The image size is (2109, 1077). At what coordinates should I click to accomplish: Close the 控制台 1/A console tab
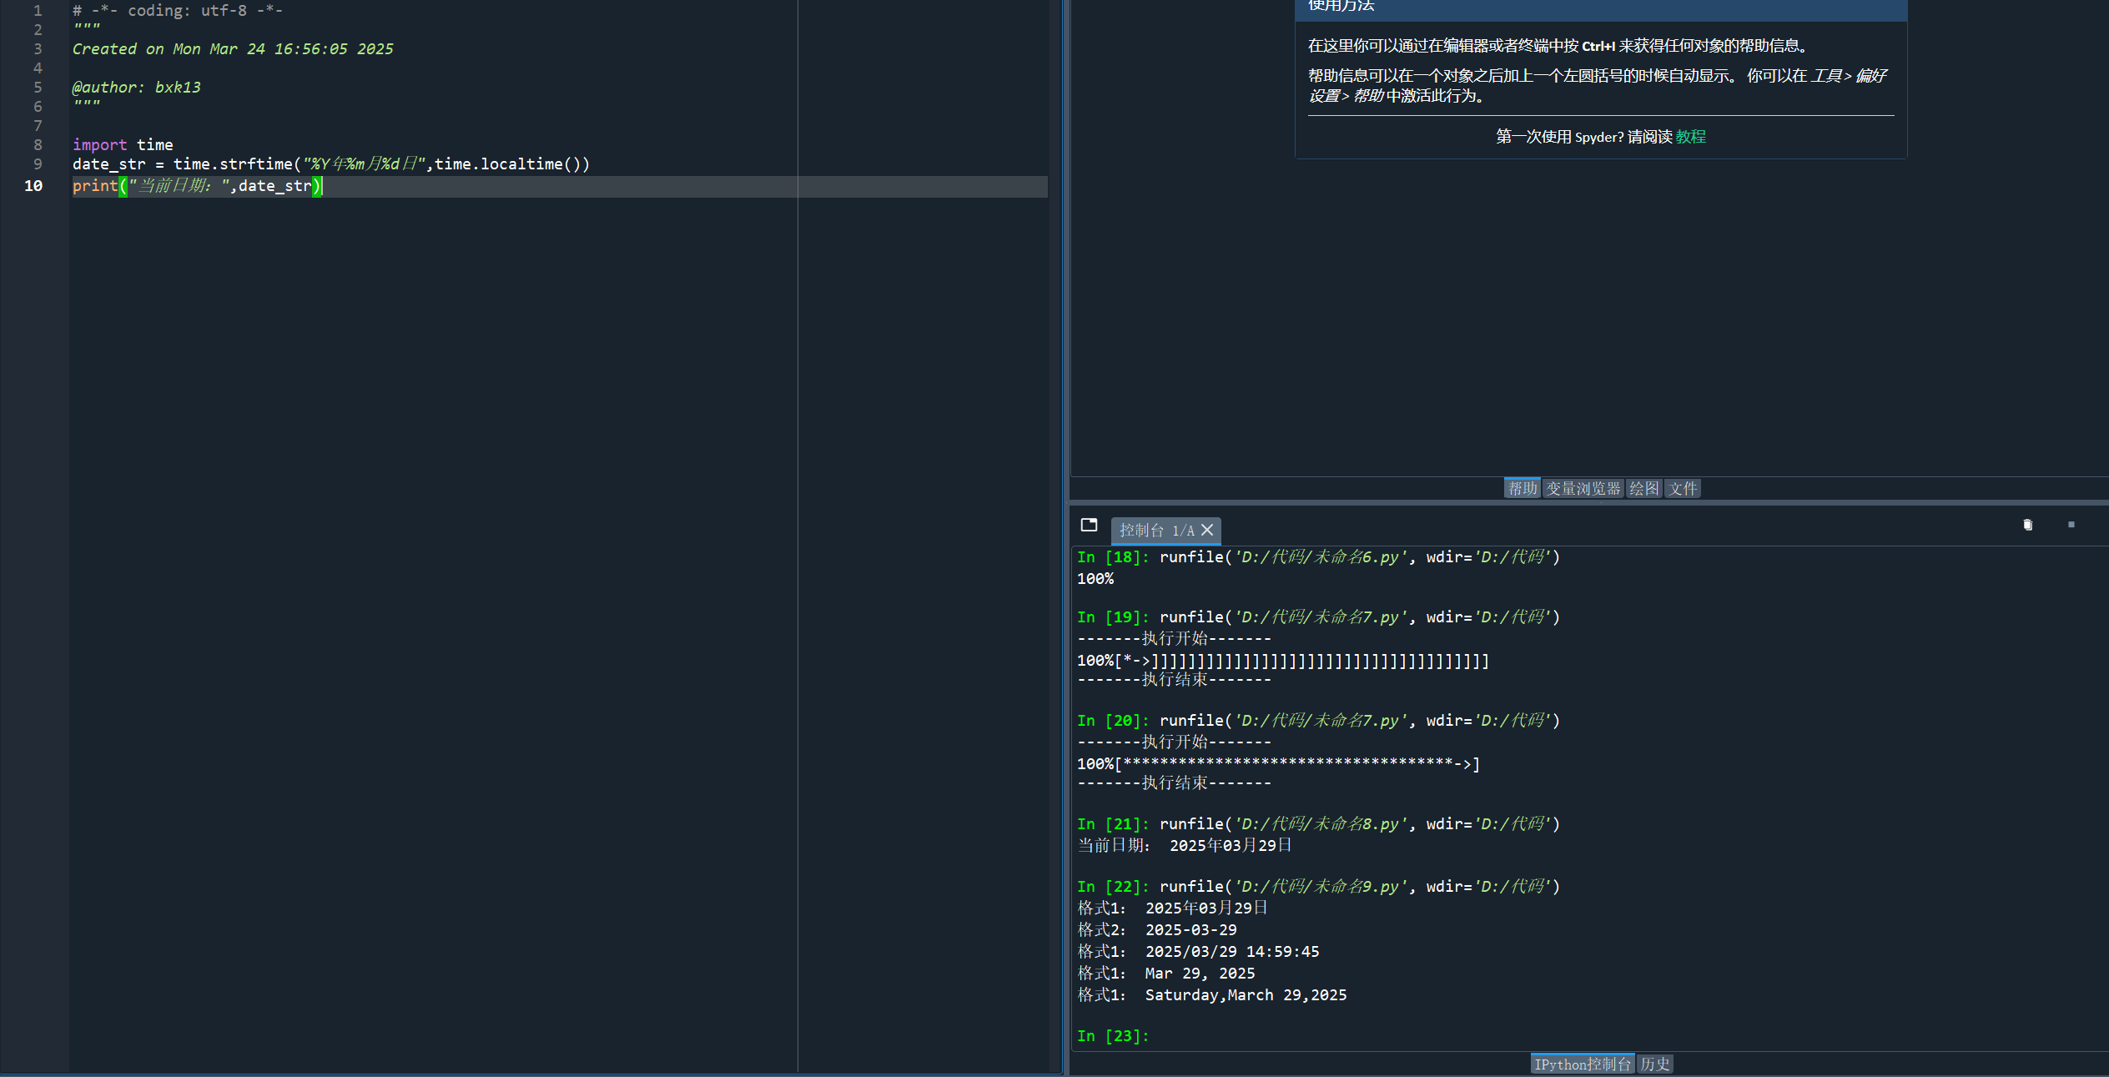[x=1207, y=530]
